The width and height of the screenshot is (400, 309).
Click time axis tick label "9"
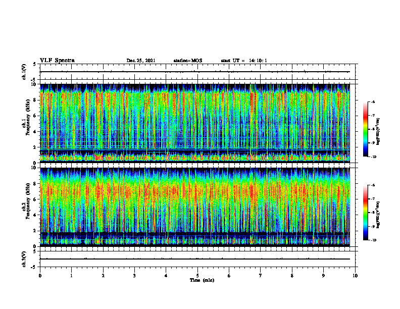323,276
